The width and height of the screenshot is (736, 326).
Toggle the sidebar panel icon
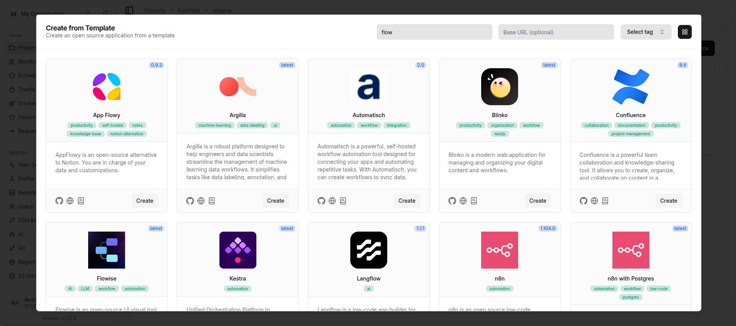129,10
